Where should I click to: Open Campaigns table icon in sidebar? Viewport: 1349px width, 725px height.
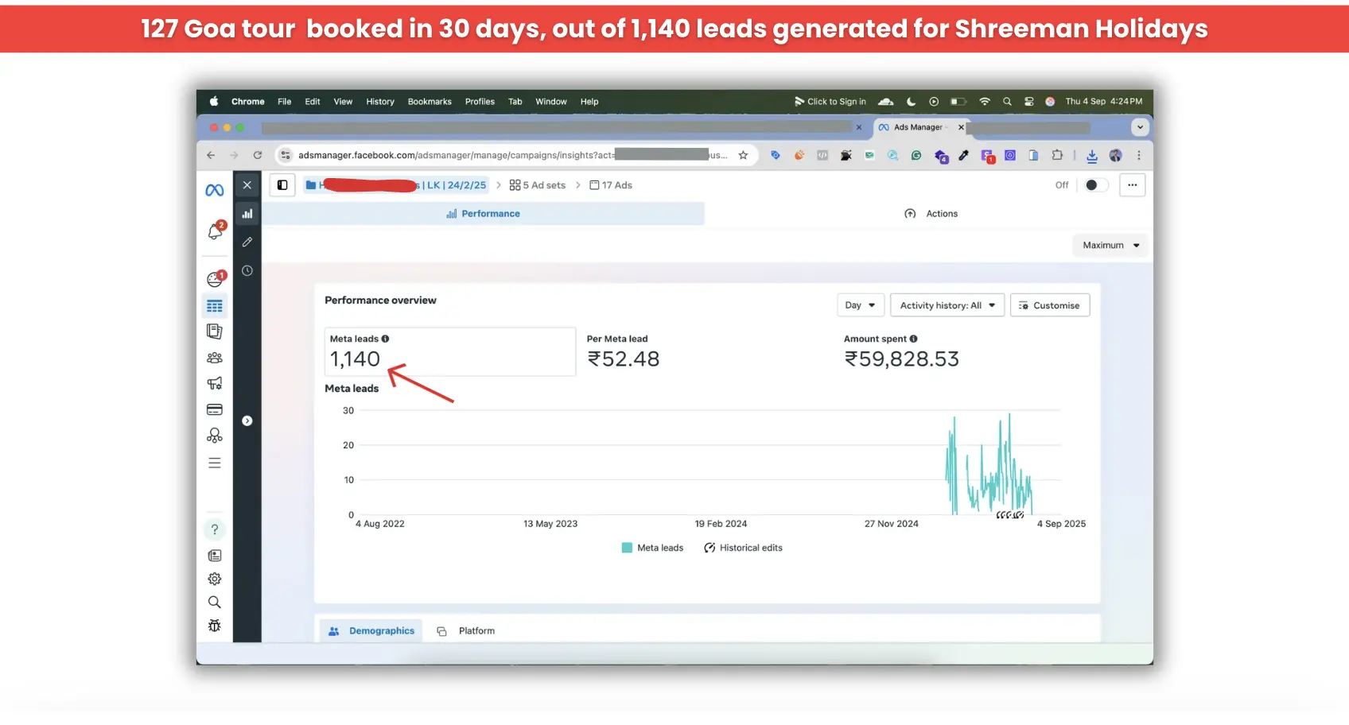(x=215, y=306)
